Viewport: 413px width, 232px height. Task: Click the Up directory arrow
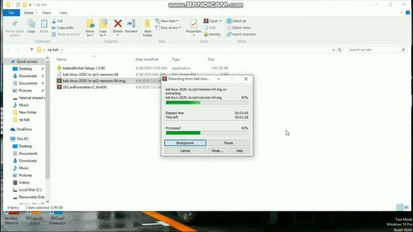click(x=32, y=50)
